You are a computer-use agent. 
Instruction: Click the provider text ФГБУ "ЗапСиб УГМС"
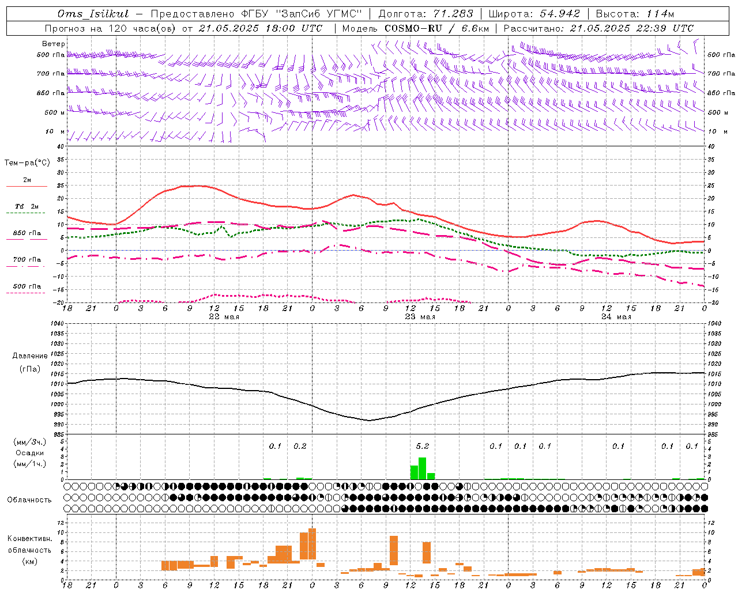pos(303,14)
